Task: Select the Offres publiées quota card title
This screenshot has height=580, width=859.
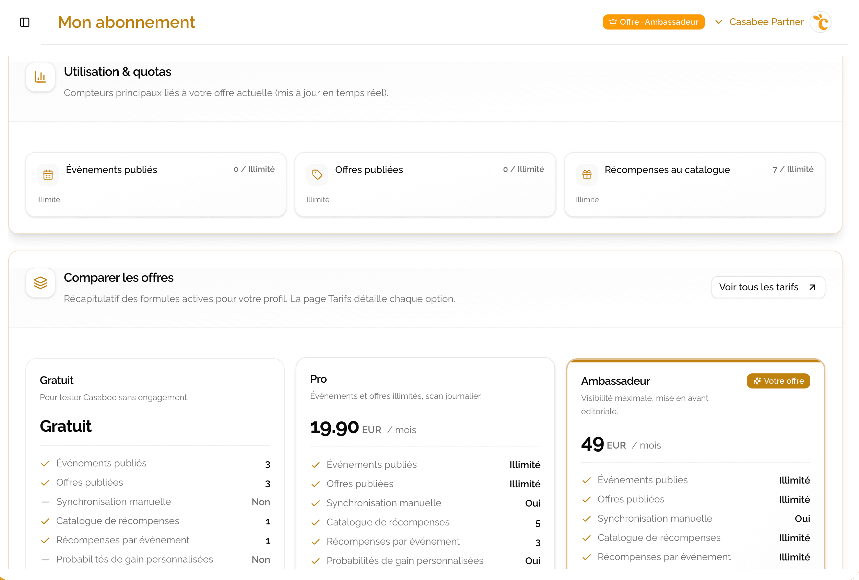Action: (369, 170)
